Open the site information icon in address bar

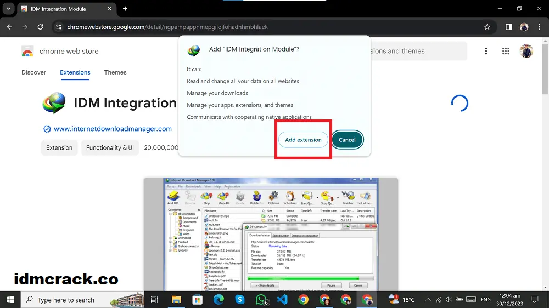coord(59,27)
